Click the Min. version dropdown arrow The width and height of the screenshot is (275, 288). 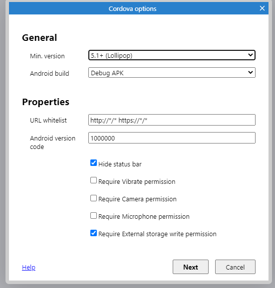(251, 55)
